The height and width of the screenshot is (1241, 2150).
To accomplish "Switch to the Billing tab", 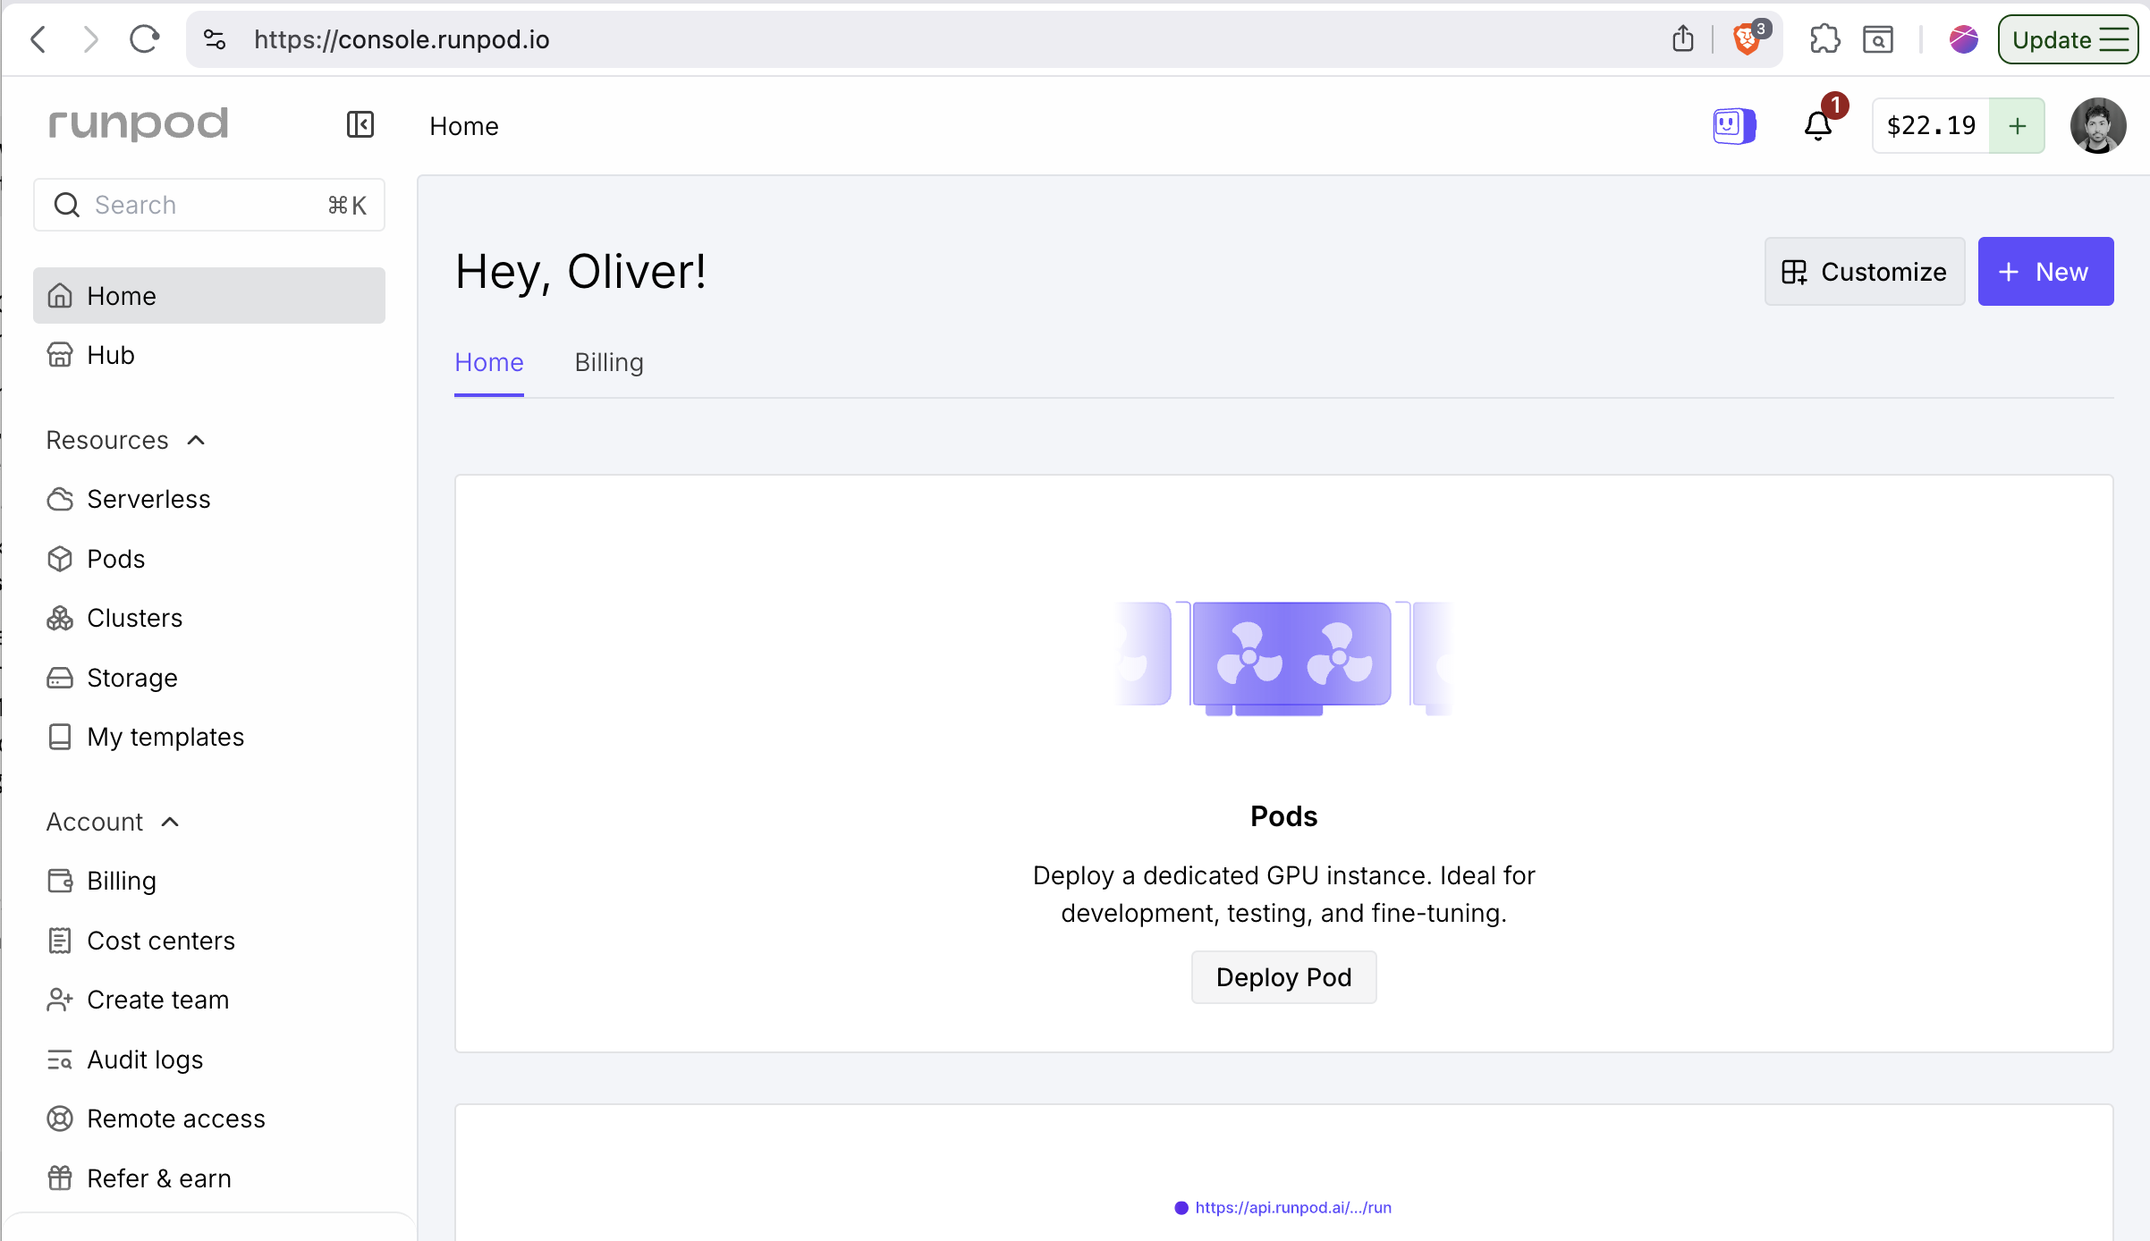I will 609,362.
